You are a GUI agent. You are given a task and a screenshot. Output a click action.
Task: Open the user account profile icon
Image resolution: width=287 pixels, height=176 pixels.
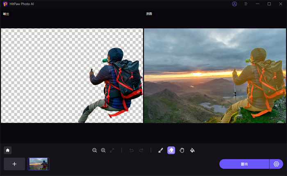pos(234,4)
